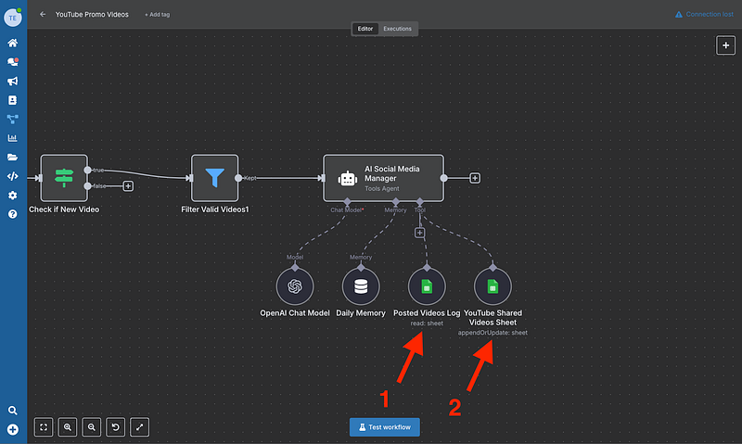Select the Check if New Video node

click(64, 178)
